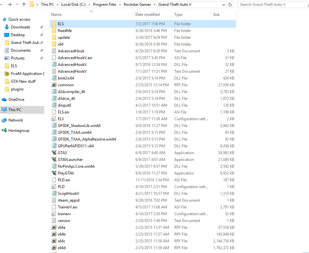Click 'Rockstar Games' breadcrumb

tap(137, 5)
